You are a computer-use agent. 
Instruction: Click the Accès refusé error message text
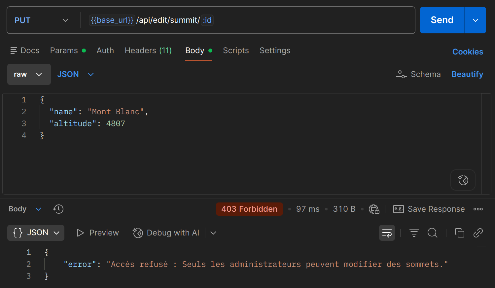tap(277, 264)
